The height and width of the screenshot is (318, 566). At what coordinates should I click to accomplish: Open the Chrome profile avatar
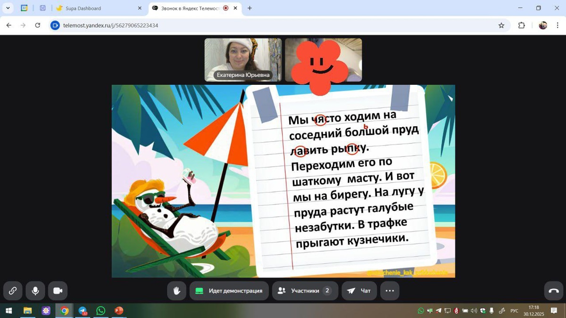543,25
